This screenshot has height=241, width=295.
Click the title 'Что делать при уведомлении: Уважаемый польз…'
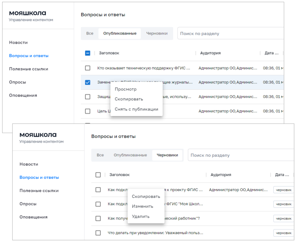[155, 233]
